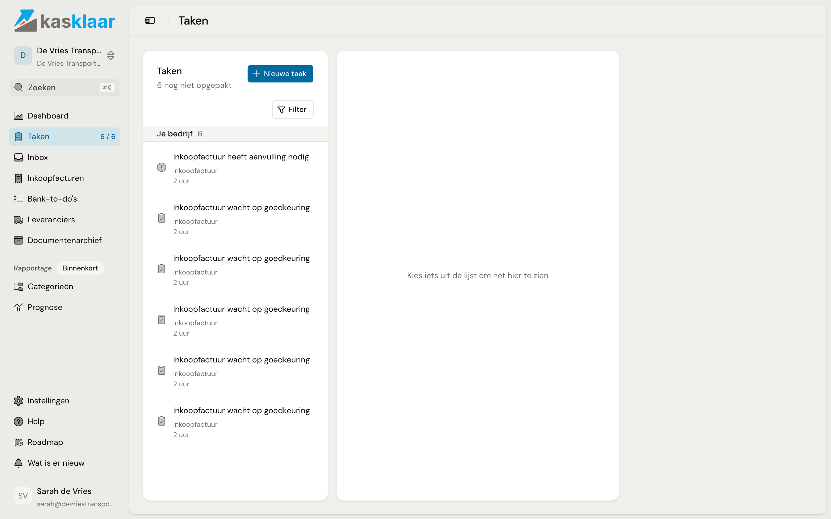Click the Inkoopfacturen receipt icon
The height and width of the screenshot is (519, 831).
[18, 178]
